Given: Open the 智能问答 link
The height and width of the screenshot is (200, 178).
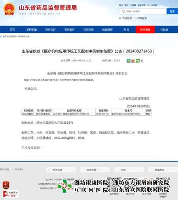Looking at the screenshot, I should [x=142, y=5].
